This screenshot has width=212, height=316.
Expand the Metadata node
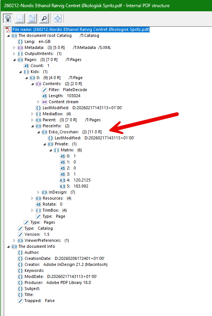[x=14, y=48]
